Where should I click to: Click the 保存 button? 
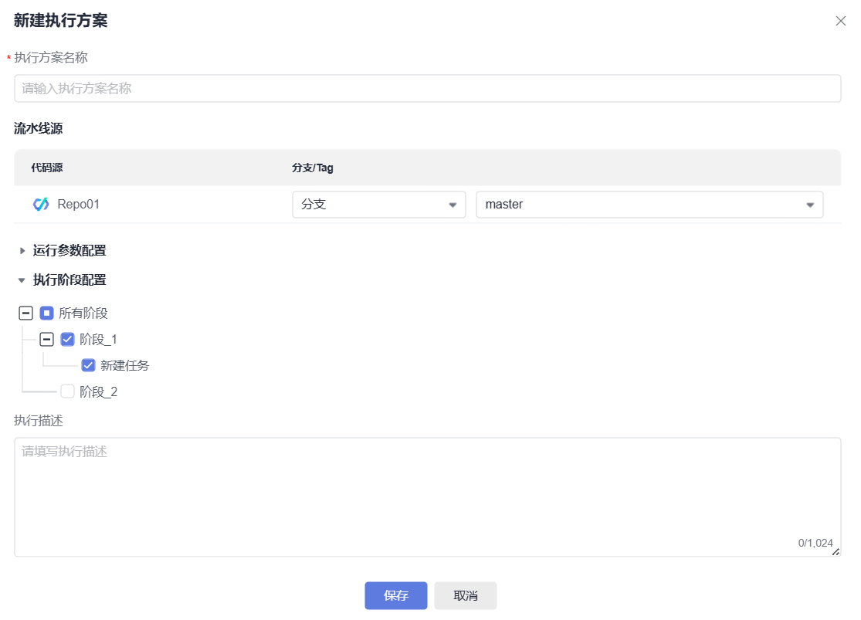point(395,596)
